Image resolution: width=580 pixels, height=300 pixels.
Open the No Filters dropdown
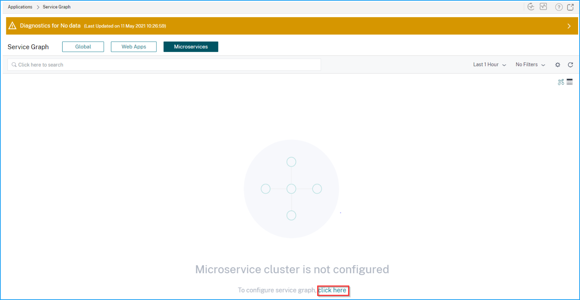coord(530,65)
